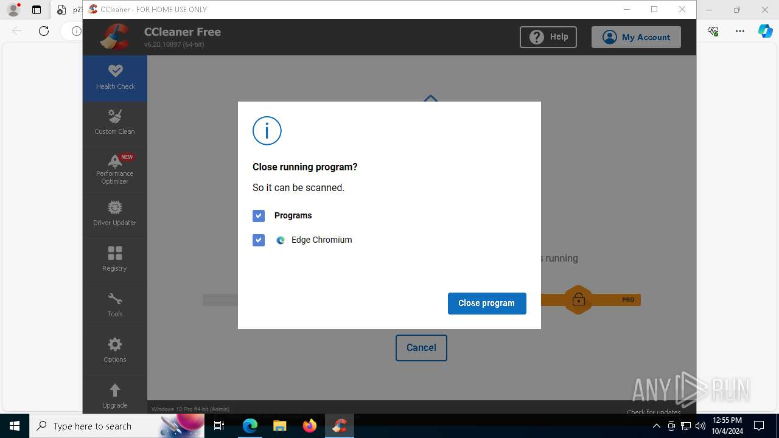Open Registry cleaner section

point(115,259)
